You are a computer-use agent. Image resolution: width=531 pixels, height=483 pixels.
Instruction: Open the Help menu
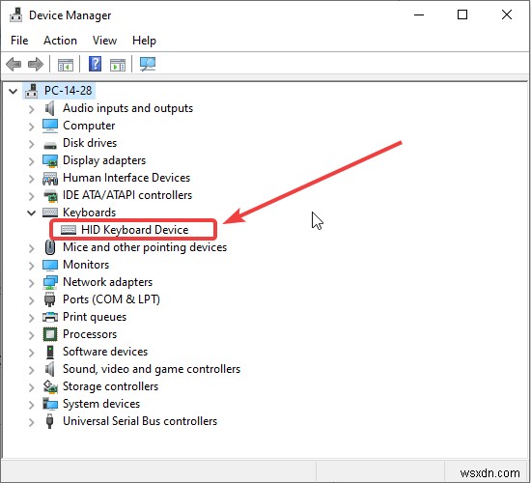[144, 41]
